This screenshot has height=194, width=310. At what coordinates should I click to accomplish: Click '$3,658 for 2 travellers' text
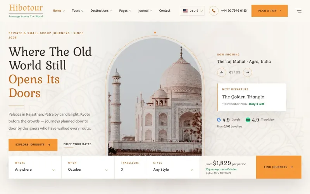click(x=218, y=173)
